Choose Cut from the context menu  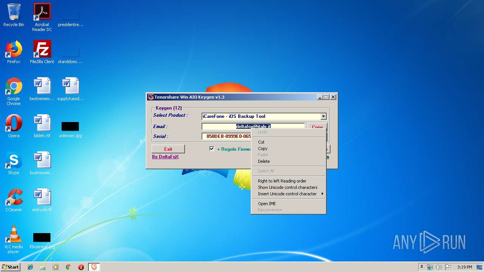point(289,142)
